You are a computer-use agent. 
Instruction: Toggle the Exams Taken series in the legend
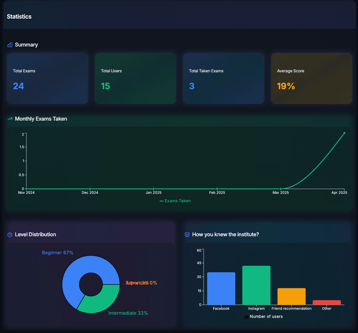click(x=175, y=201)
